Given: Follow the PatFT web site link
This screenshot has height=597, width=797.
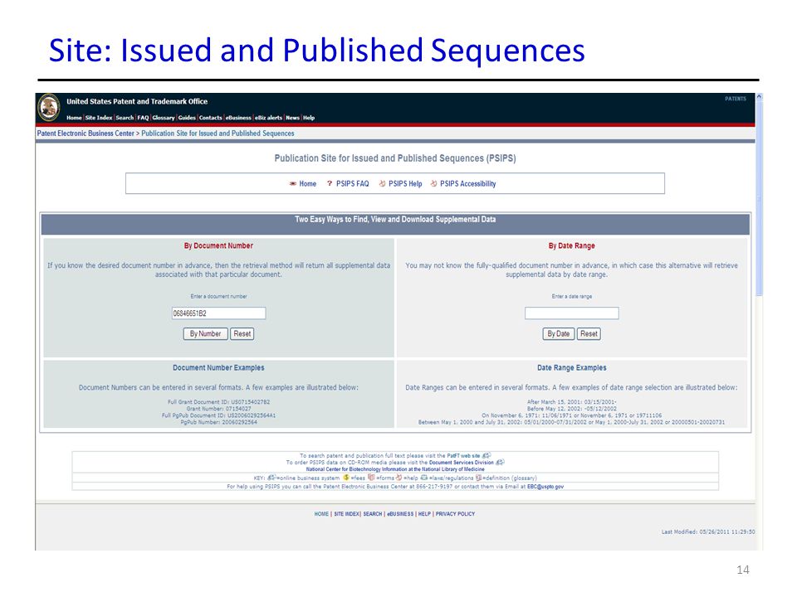Looking at the screenshot, I should [x=463, y=456].
